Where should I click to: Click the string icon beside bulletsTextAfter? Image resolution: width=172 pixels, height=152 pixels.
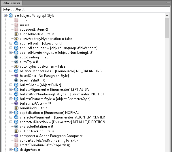16,103
